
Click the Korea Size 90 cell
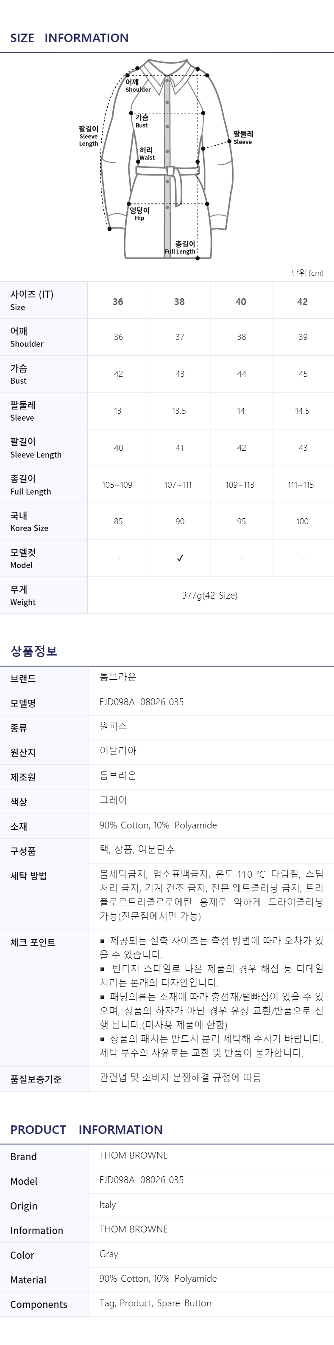[180, 522]
